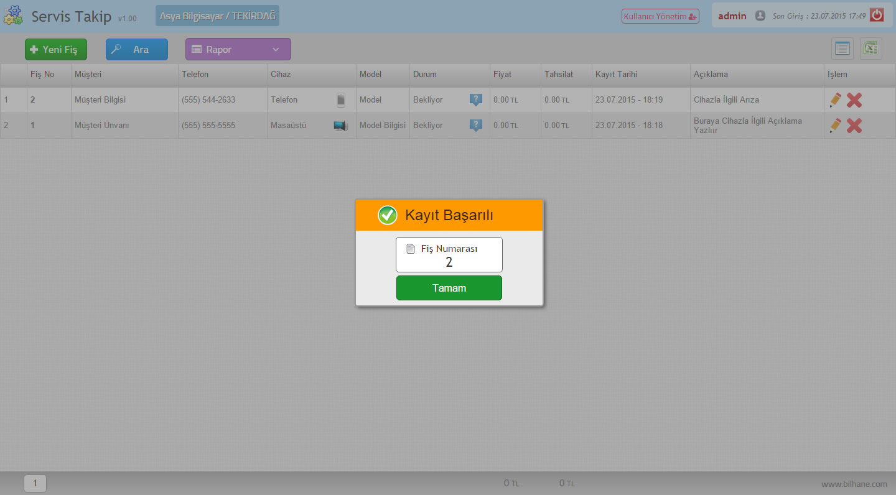Click the pencil edit icon for Fiş 2
This screenshot has height=495, width=896.
(835, 99)
